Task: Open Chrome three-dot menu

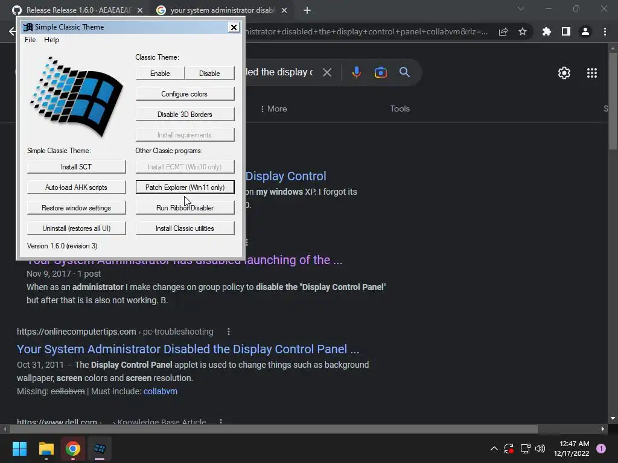Action: click(x=605, y=31)
